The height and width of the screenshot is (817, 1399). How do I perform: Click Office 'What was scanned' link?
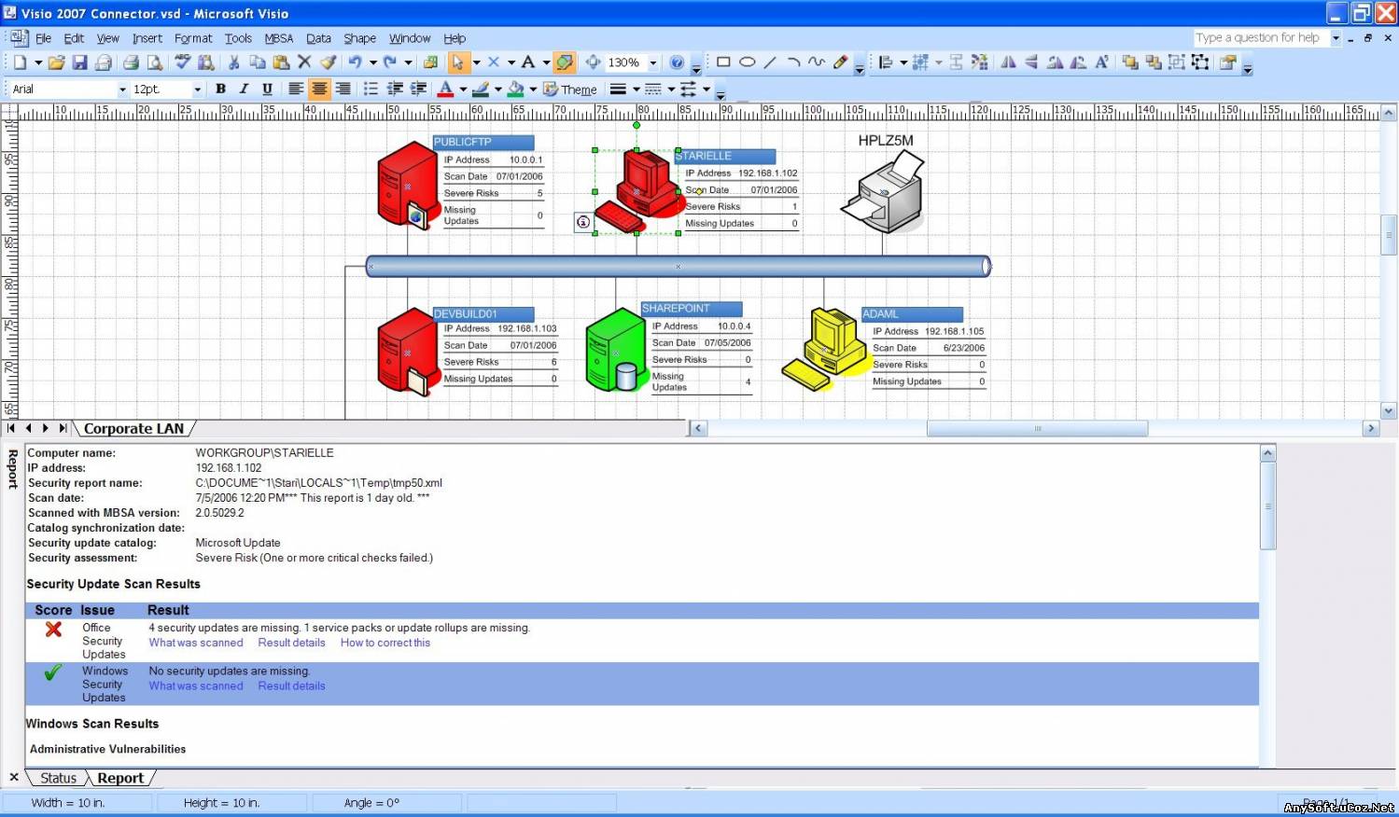[196, 643]
